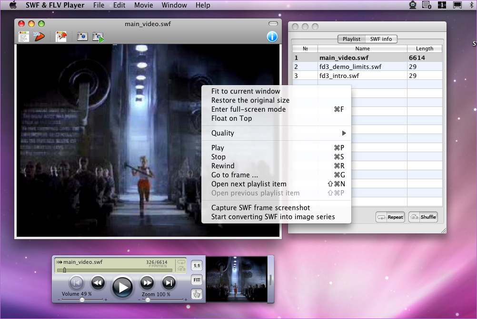Toggle the Shuffle button in playlist
Viewport: 477px width, 319px height.
pos(423,217)
